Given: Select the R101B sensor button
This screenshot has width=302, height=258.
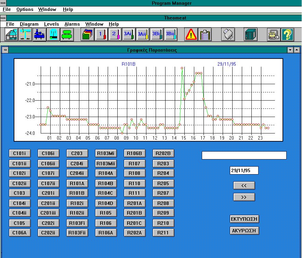Looking at the screenshot, I should 77,193.
